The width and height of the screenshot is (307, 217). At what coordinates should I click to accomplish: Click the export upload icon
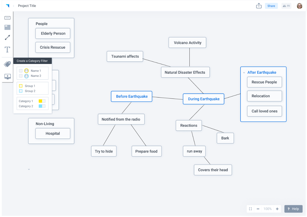tap(259, 6)
